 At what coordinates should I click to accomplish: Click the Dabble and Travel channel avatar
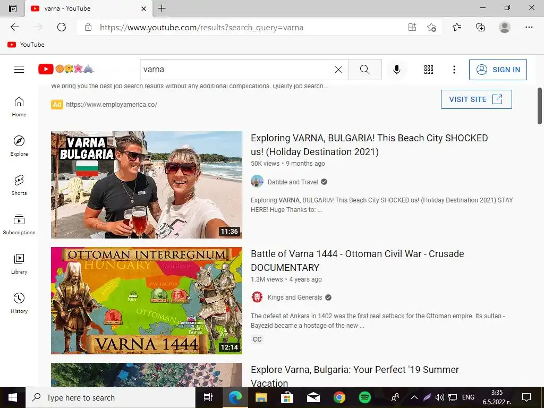pyautogui.click(x=257, y=182)
